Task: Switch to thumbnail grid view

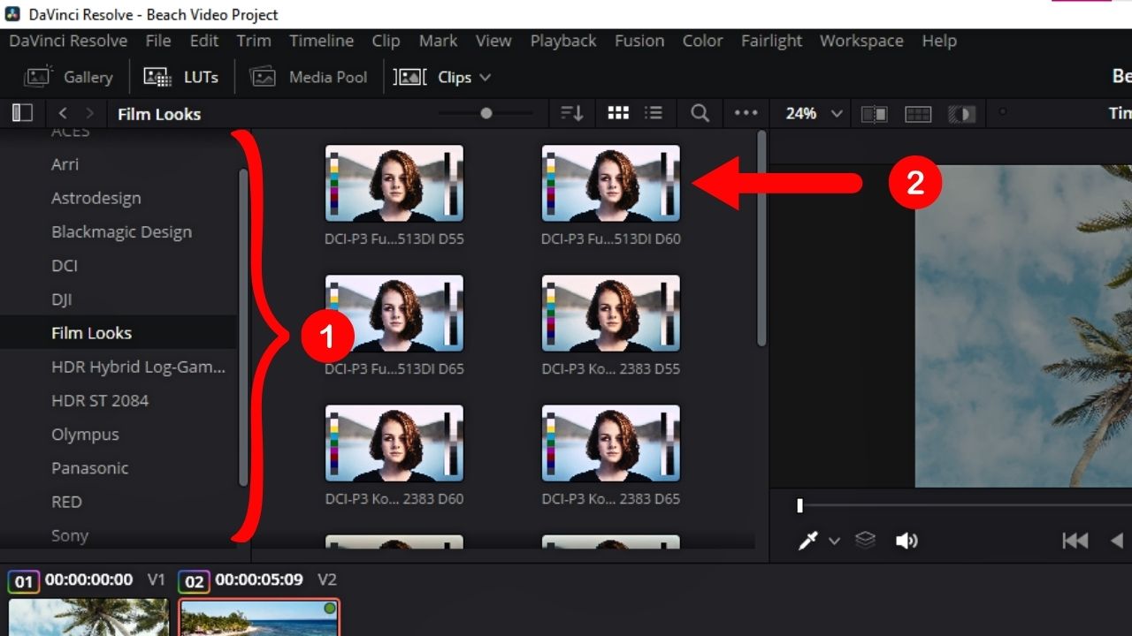Action: click(618, 113)
